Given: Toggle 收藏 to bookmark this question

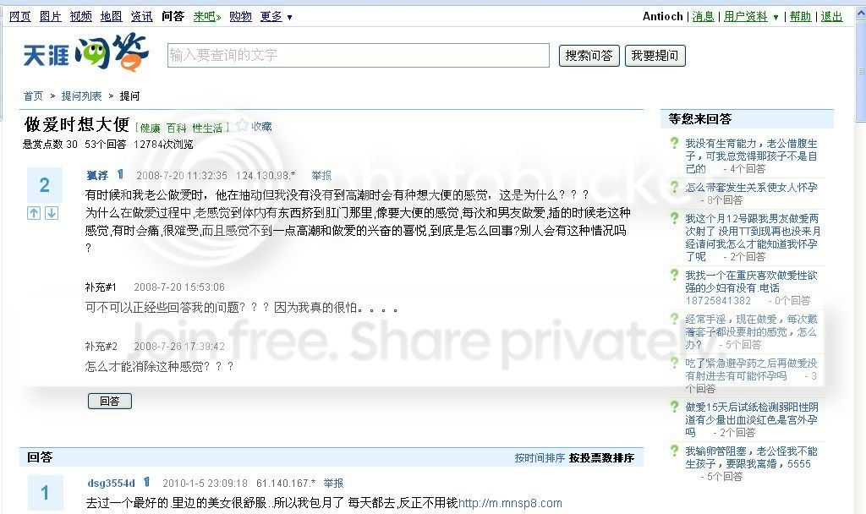Looking at the screenshot, I should (261, 127).
